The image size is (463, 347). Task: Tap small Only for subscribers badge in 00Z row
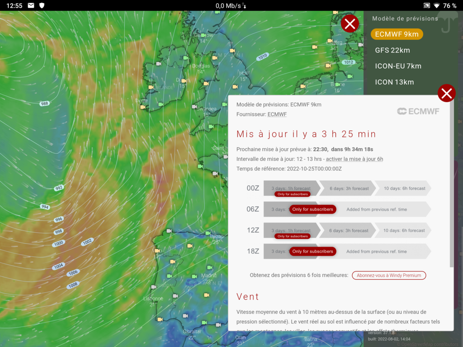coord(293,194)
